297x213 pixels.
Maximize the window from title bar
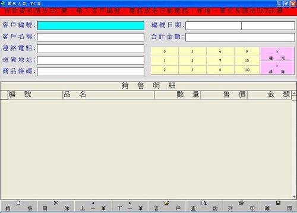286,4
